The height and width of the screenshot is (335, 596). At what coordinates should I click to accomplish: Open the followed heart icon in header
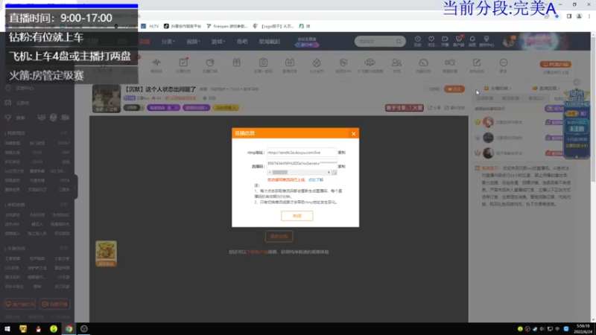tap(431, 42)
